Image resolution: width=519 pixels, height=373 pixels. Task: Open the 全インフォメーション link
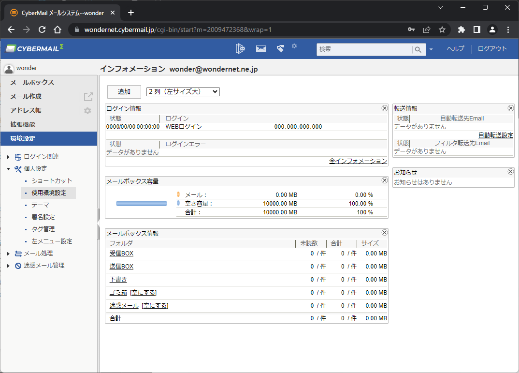click(x=358, y=161)
